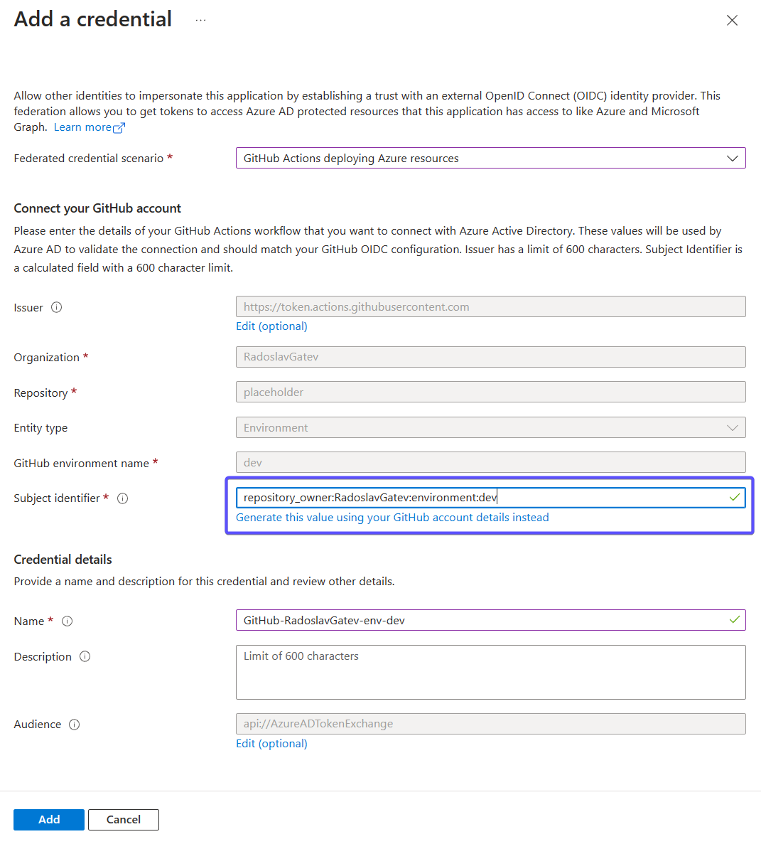View the Description field info icon
Image resolution: width=761 pixels, height=844 pixels.
(x=85, y=656)
